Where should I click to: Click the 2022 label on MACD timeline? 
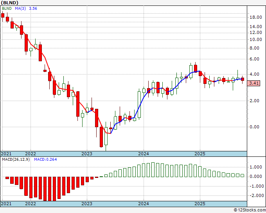coord(31,204)
